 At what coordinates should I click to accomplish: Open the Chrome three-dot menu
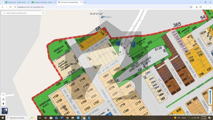(x=210, y=7)
